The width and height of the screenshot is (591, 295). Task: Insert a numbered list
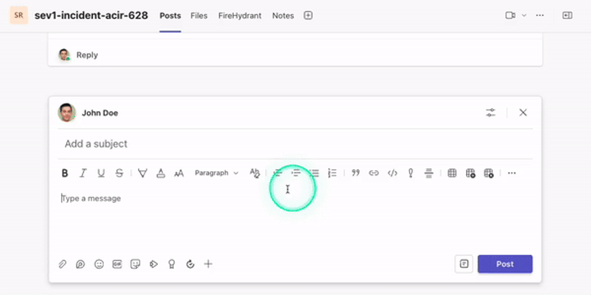(x=332, y=173)
